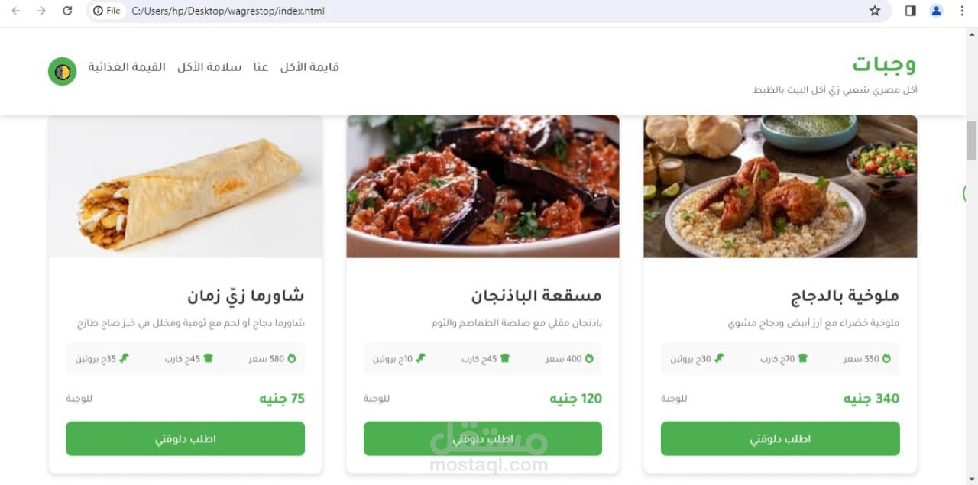Screen dimensions: 978x485
Task: Order ملوخية بالدجاج with اطلب دلوقتي
Action: [x=780, y=438]
